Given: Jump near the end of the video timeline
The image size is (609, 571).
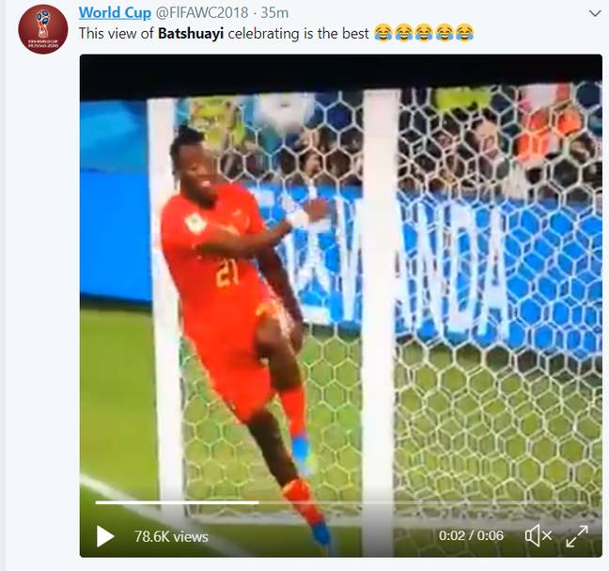Looking at the screenshot, I should pos(579,502).
